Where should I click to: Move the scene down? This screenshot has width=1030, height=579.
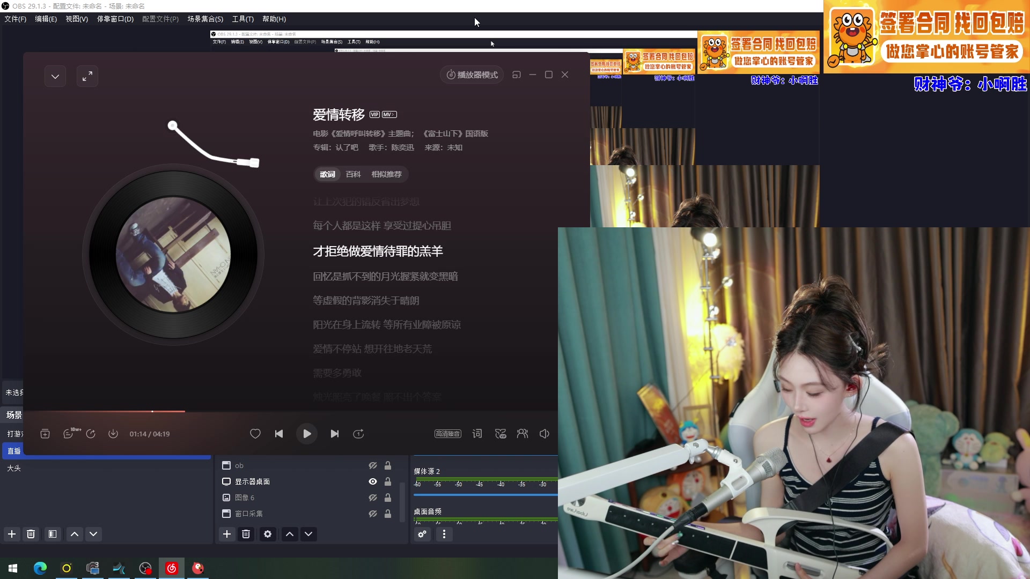pos(93,534)
